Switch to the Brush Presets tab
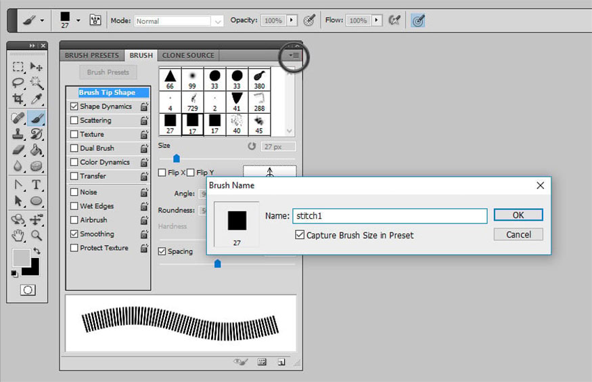 click(x=91, y=56)
